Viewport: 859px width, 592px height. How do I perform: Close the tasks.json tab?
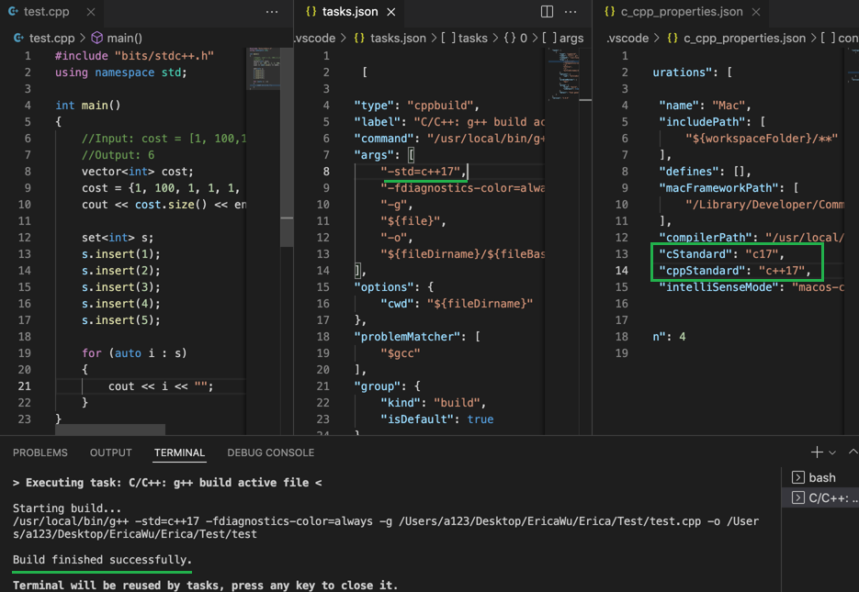tap(392, 14)
